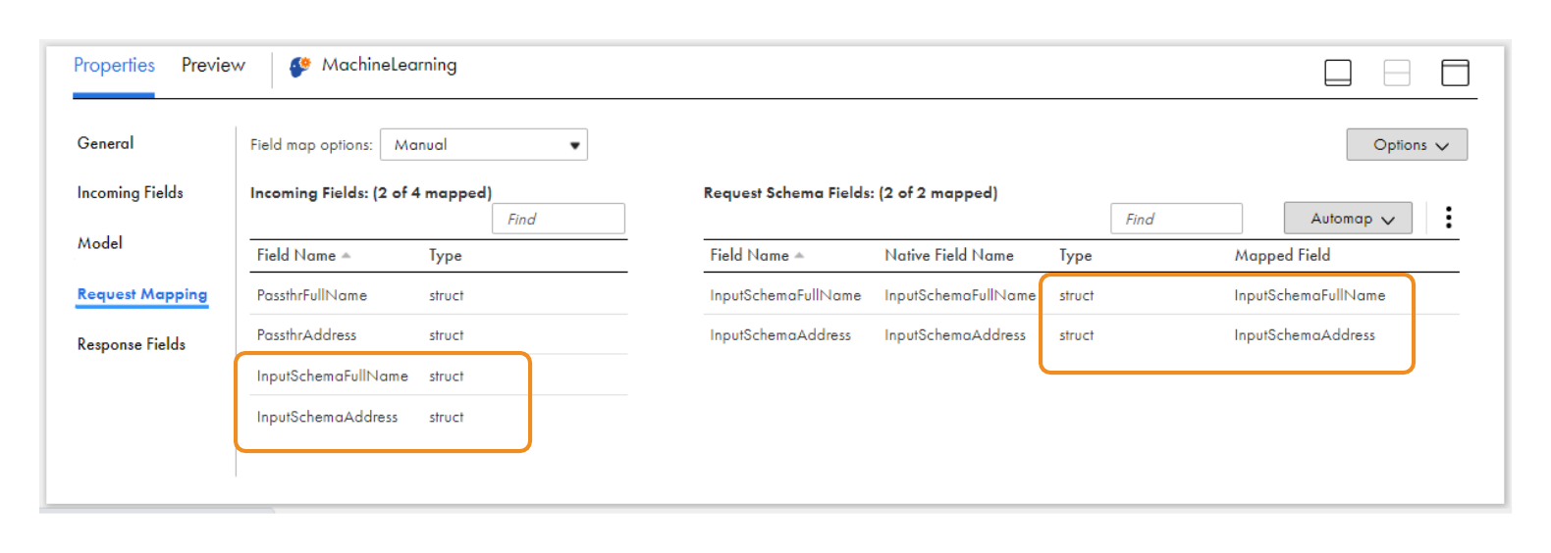Click the Request Schema Find box
Viewport: 1551px width, 553px height.
[x=1175, y=219]
